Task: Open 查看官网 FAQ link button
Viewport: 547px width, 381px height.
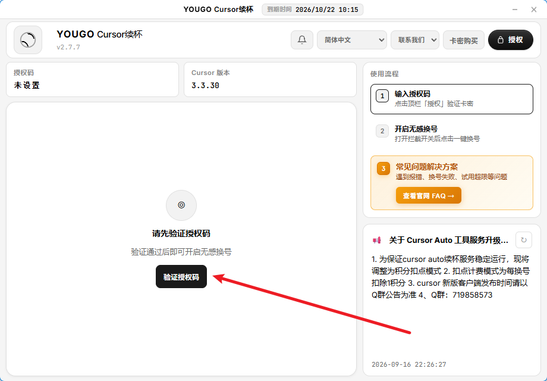Action: (429, 196)
